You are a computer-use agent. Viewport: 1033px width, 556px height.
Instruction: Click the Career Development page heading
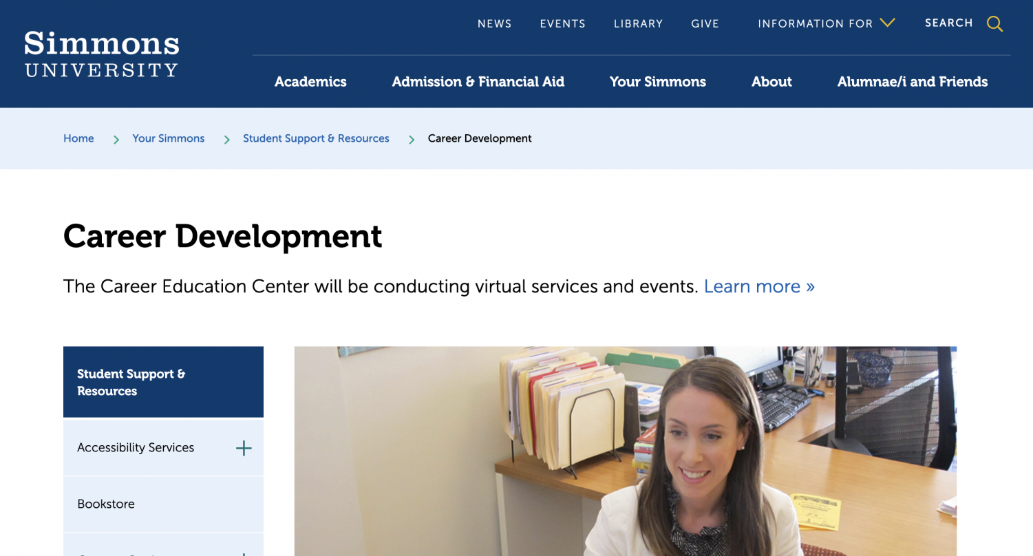(222, 236)
